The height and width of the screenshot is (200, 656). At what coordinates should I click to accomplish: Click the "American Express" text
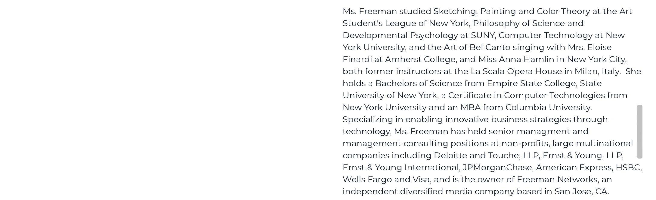574,168
